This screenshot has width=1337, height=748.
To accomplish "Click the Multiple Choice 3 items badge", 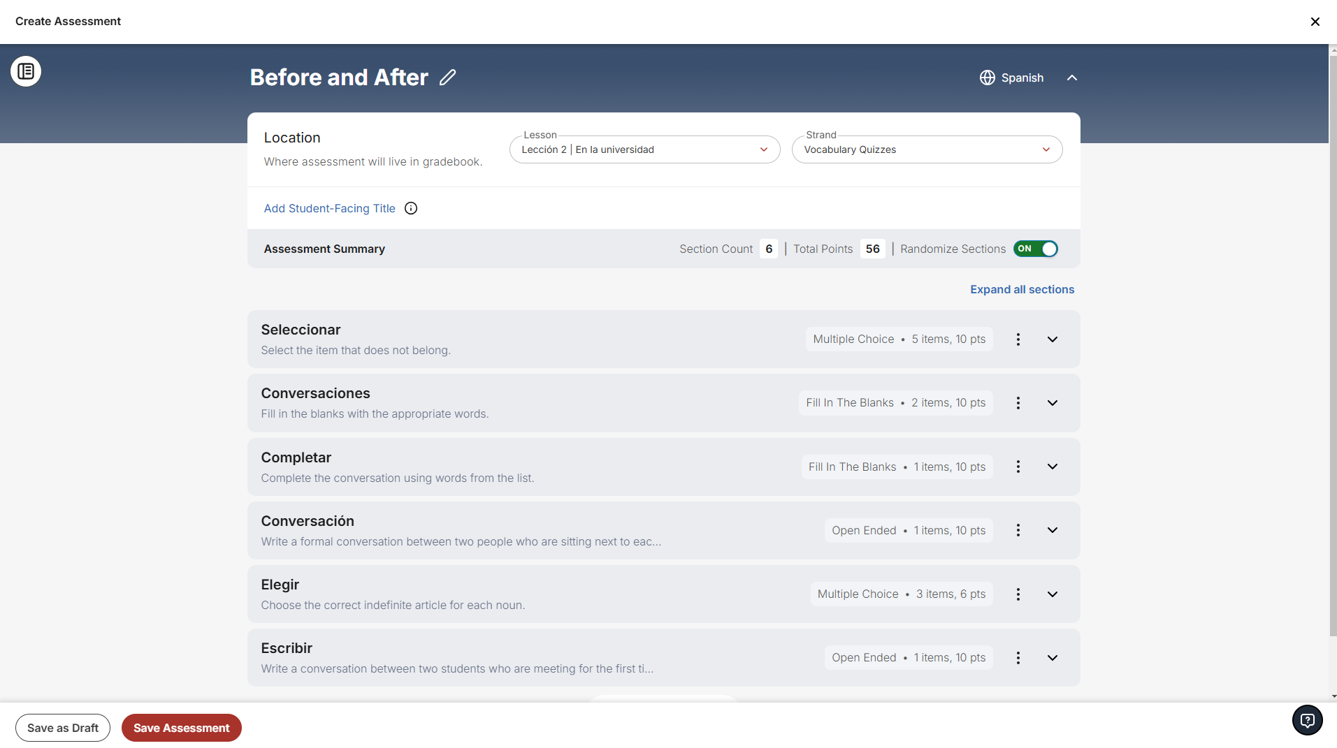I will pyautogui.click(x=901, y=594).
